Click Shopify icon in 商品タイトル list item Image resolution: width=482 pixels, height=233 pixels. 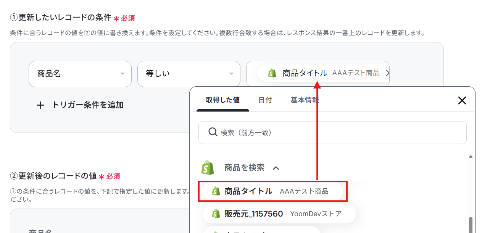point(216,191)
